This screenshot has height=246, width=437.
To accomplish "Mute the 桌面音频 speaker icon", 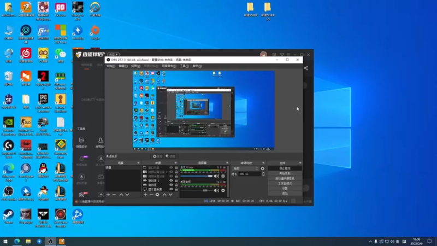I will coord(216,190).
